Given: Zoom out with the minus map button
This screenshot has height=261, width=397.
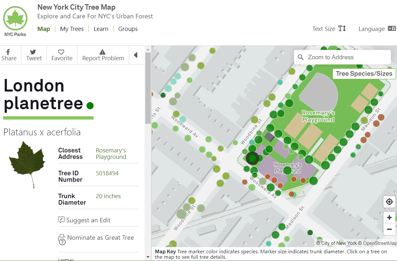Looking at the screenshot, I should pos(389,229).
